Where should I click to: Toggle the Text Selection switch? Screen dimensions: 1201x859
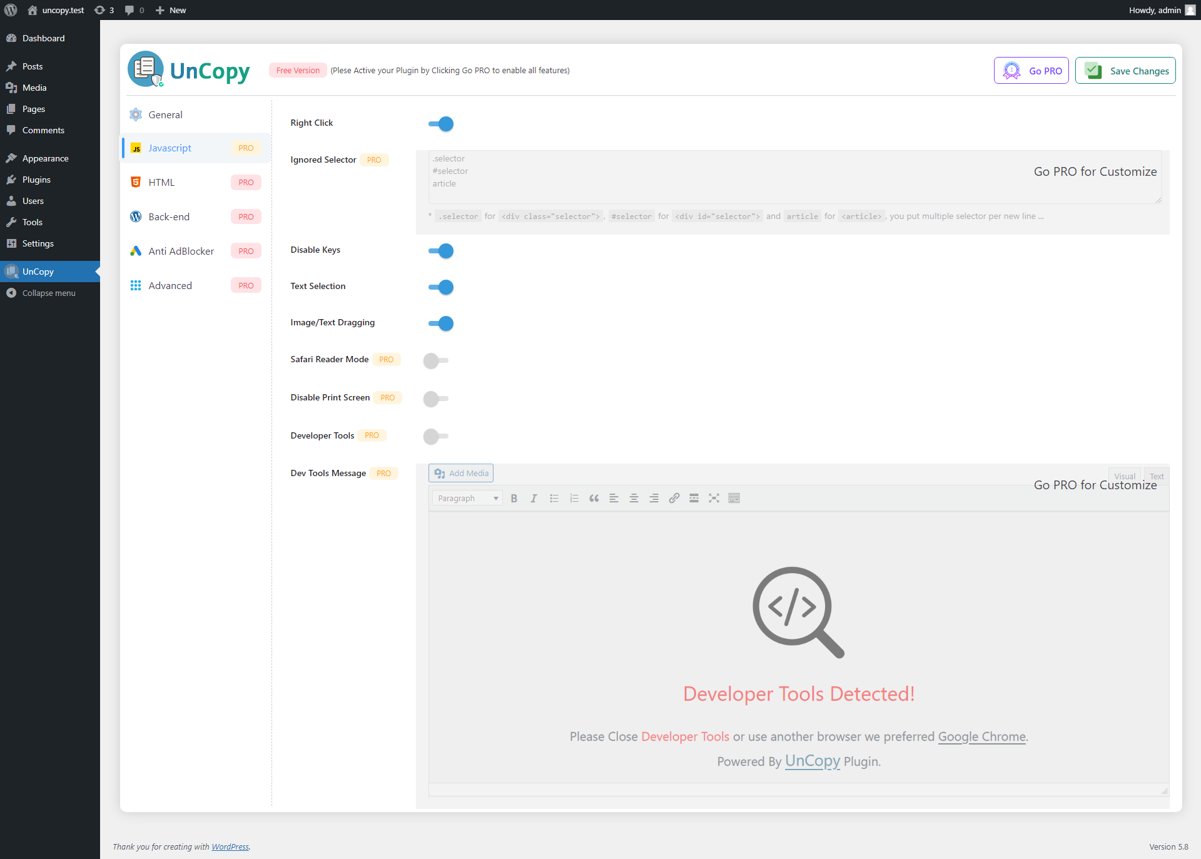point(441,287)
